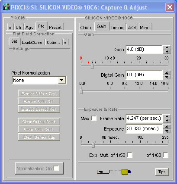Click the Gain slider thumb
The image size is (177, 184).
click(x=92, y=66)
